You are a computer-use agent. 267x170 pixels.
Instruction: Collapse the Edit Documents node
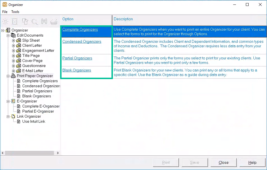point(8,35)
